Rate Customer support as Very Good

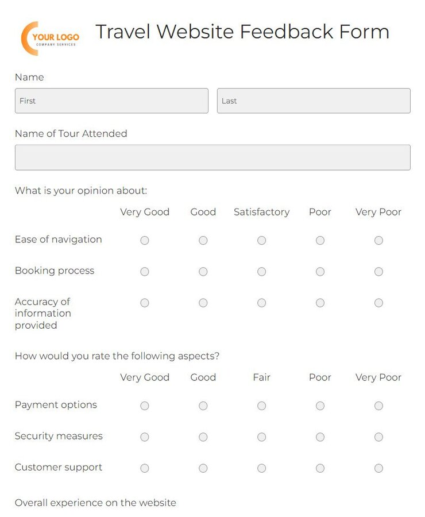[145, 468]
